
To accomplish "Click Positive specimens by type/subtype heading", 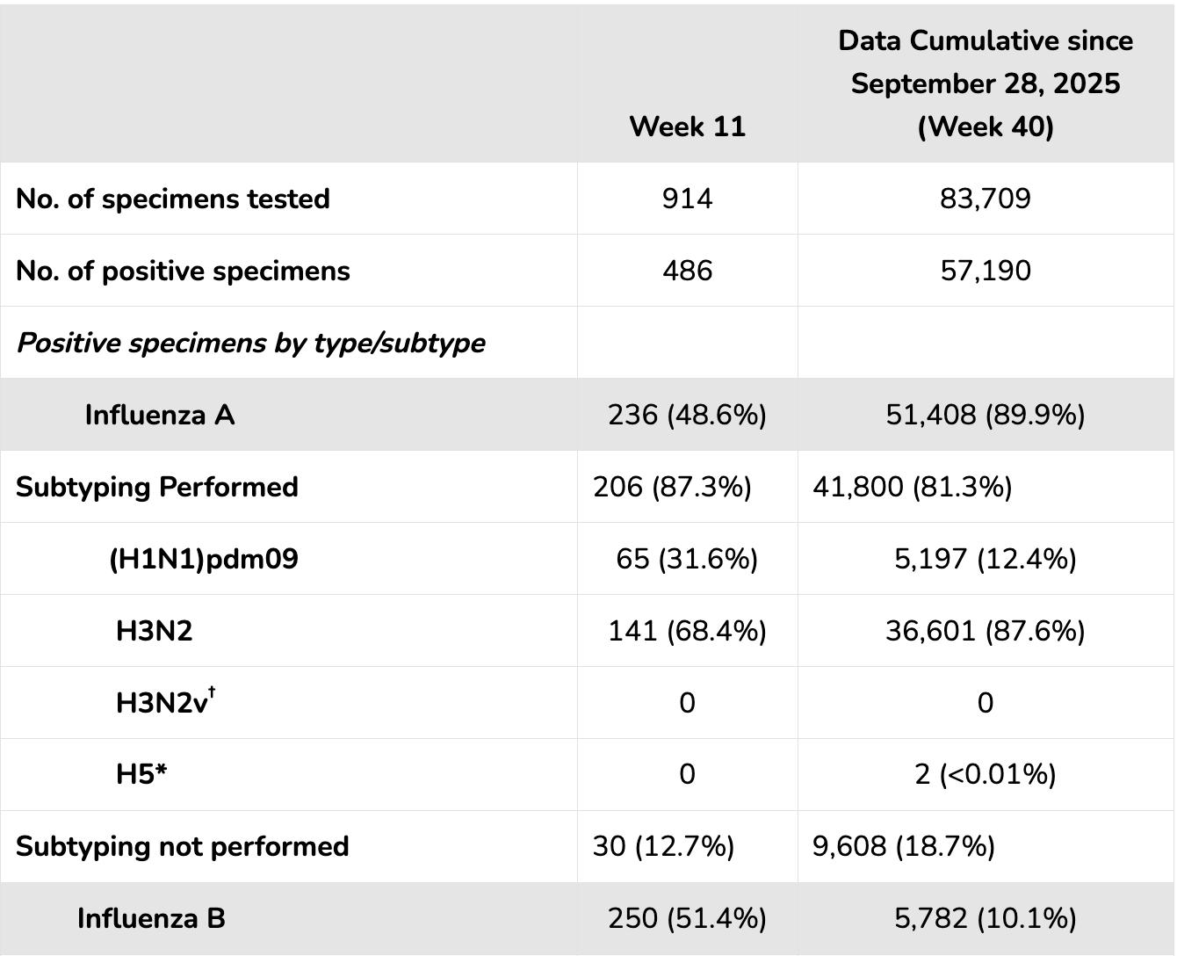I will click(250, 343).
